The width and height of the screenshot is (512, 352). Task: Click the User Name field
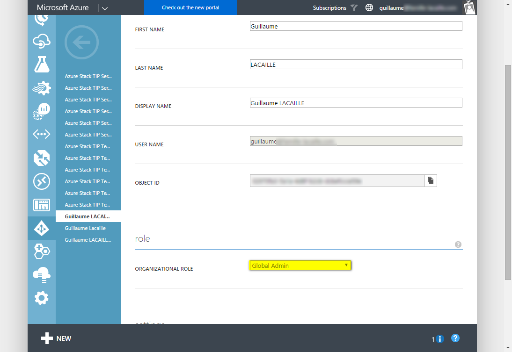click(x=356, y=141)
